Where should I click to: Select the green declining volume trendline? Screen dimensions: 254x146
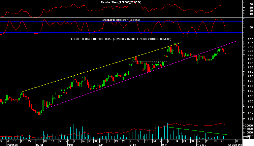[x=199, y=131]
